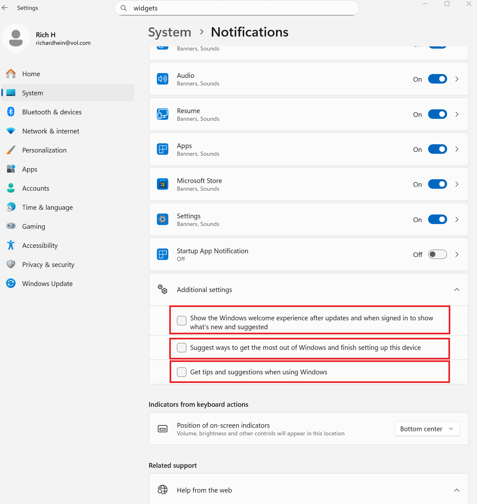This screenshot has height=504, width=477.
Task: Click the Personalization paintbrush icon
Action: pyautogui.click(x=11, y=150)
